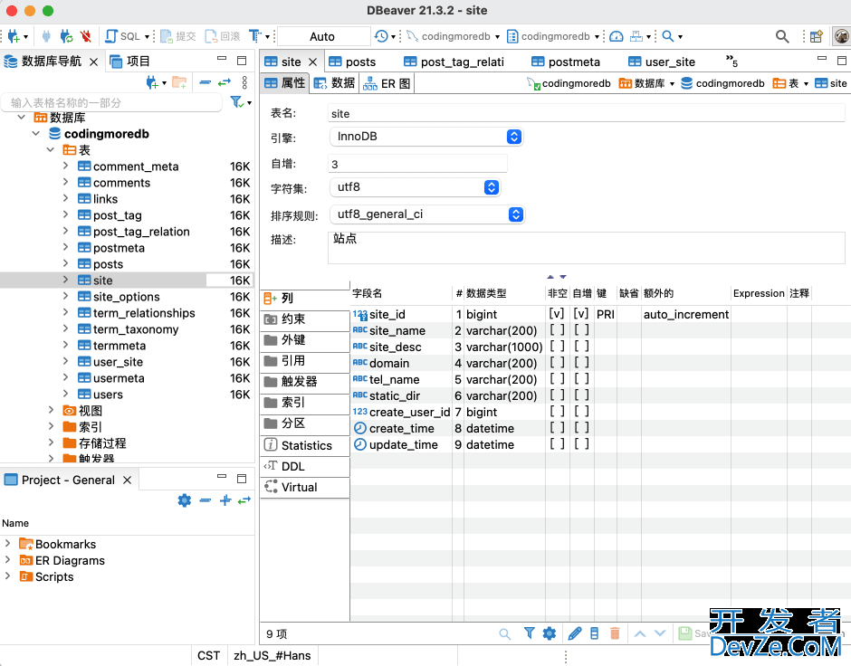This screenshot has width=851, height=666.
Task: Open the 外键 section
Action: [304, 340]
